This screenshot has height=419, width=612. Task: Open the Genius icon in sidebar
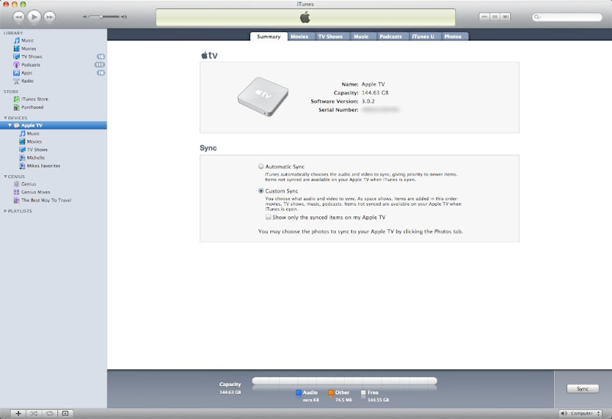16,184
